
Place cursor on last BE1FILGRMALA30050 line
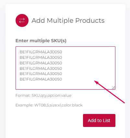pyautogui.click(x=41, y=79)
